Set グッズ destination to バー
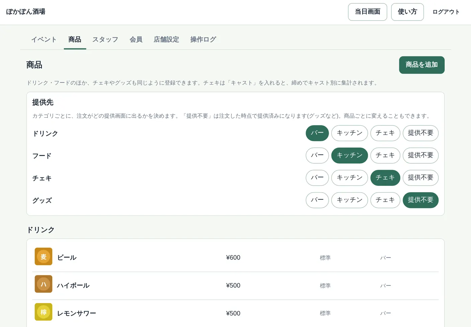 [x=317, y=200]
